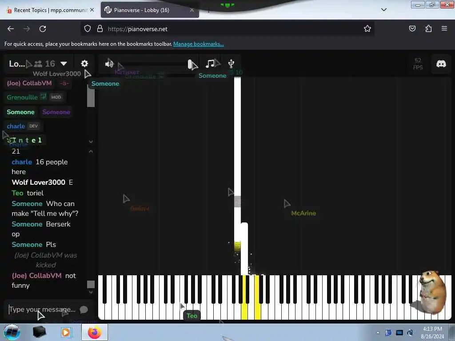Show hidden system tray icons
Screen dimensions: 455x341
(378, 333)
